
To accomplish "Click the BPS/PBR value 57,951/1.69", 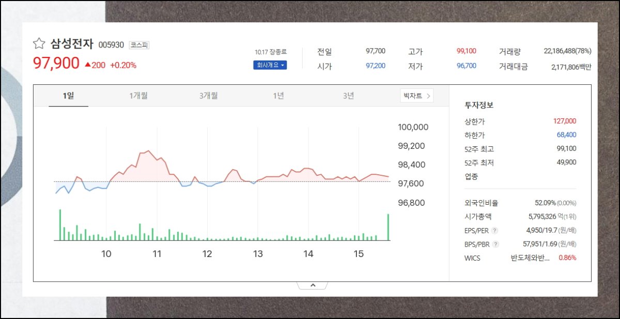I will tap(541, 244).
